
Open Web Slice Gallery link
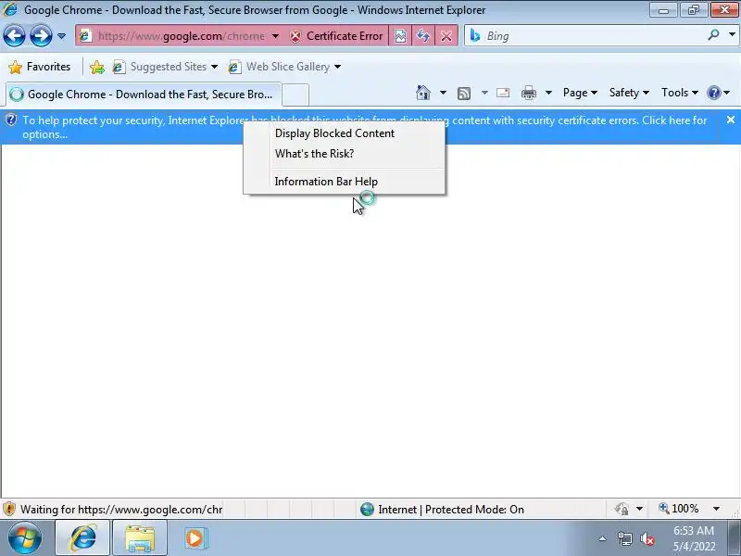(284, 67)
